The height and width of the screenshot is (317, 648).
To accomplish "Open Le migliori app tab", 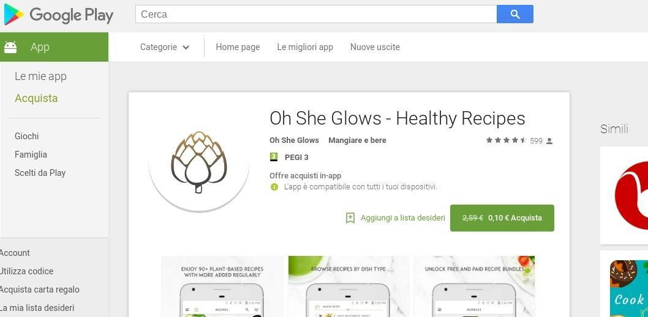I will (x=305, y=47).
